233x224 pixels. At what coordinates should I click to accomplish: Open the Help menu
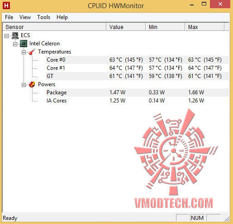[x=62, y=17]
